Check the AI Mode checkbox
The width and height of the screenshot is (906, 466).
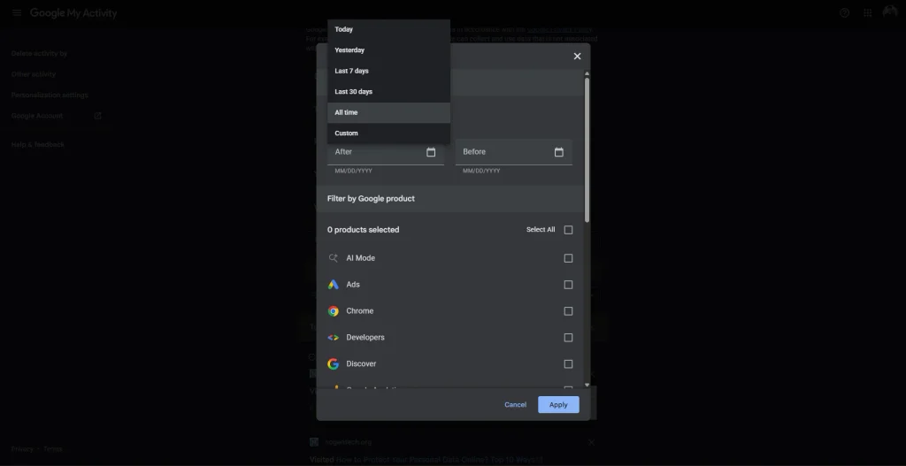coord(569,258)
